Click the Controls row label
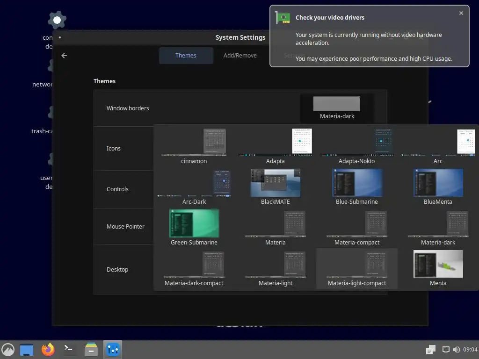The image size is (479, 359). pyautogui.click(x=117, y=189)
